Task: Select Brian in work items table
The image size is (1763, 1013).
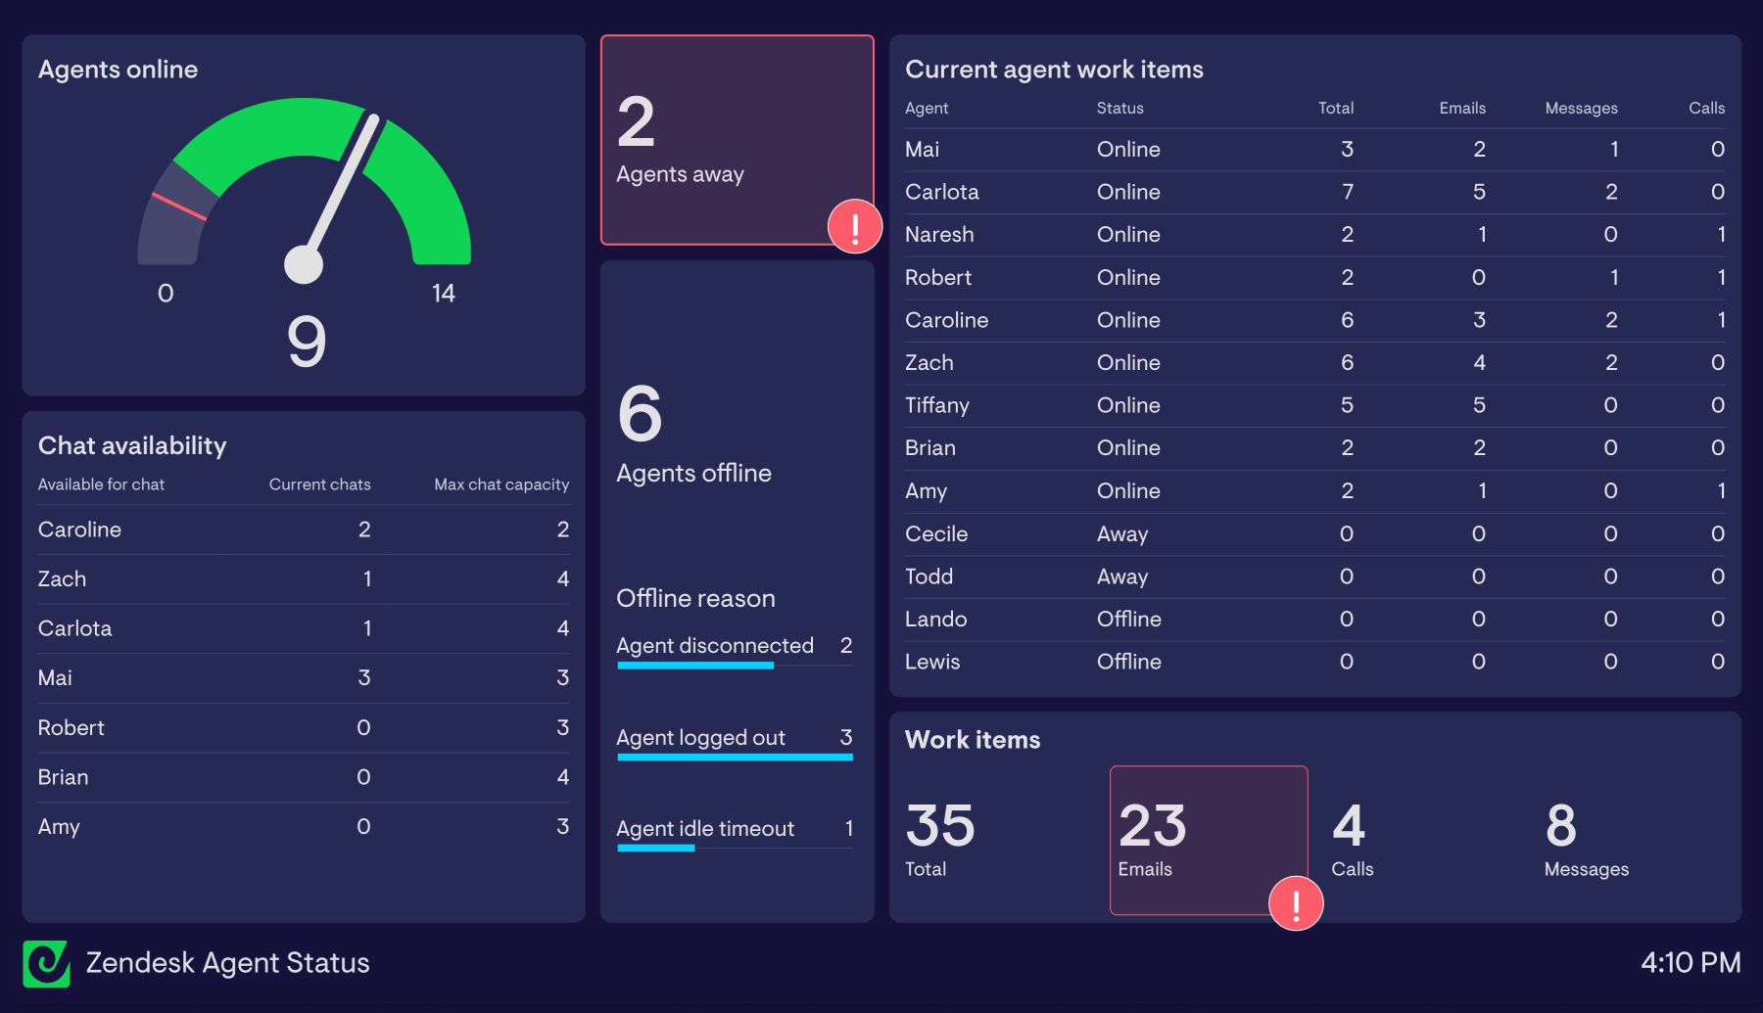Action: [1314, 448]
